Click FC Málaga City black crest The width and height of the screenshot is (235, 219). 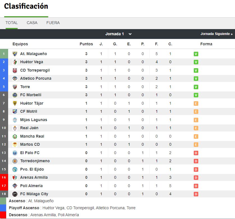[15, 194]
